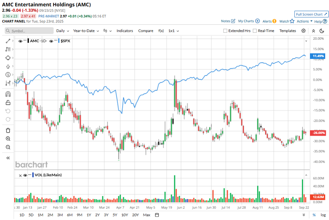The height and width of the screenshot is (220, 329).
Task: Focus the Symbol search field
Action: point(29,31)
